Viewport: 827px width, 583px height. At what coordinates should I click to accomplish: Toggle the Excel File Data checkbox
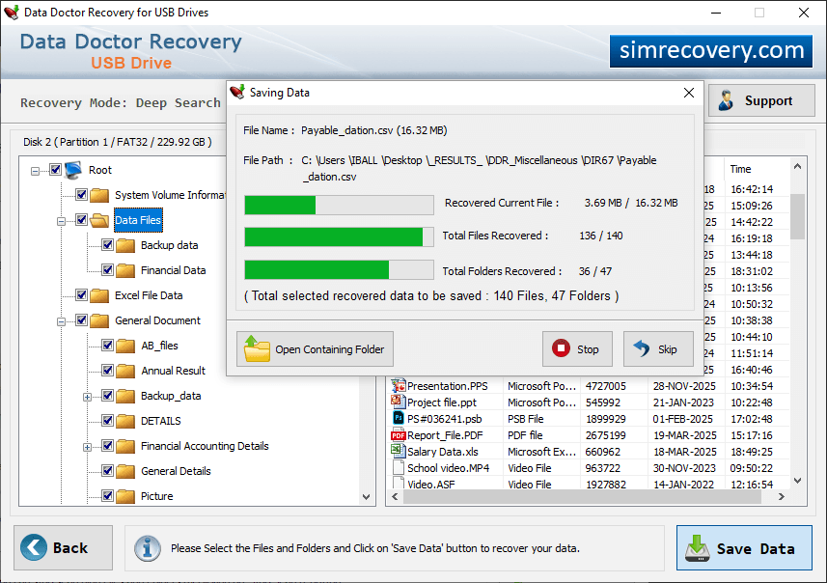coord(81,294)
